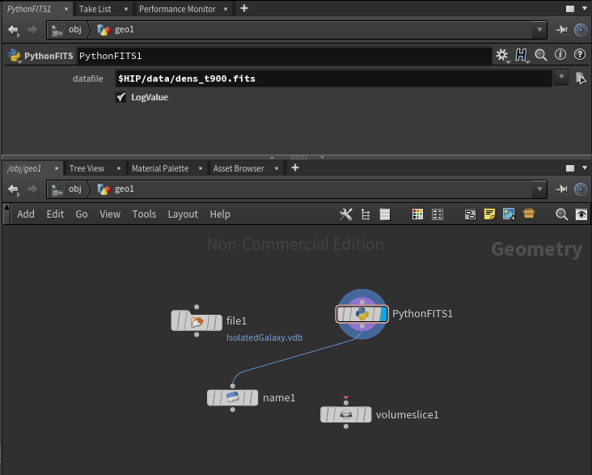This screenshot has height=475, width=592.
Task: Click the color palette icon in network toolbar
Action: click(417, 214)
